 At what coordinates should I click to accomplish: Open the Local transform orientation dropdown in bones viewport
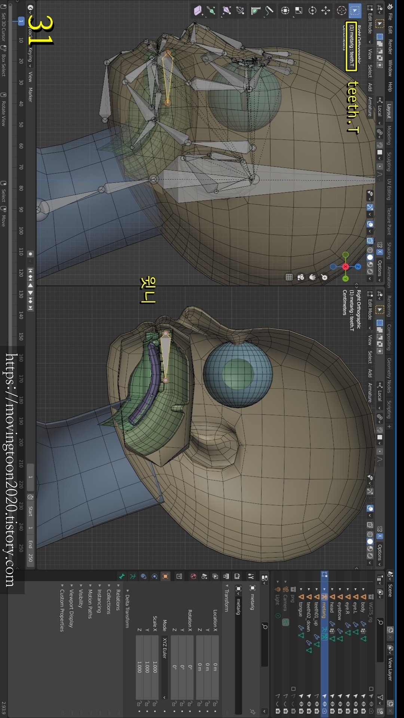(x=380, y=111)
